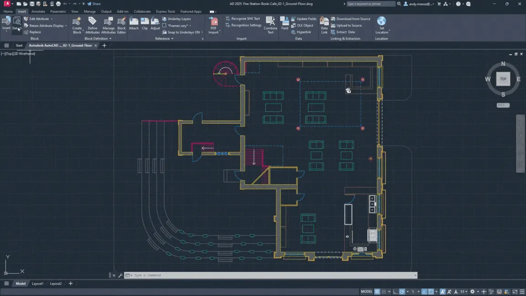Screen dimensions: 526x296
Task: Toggle grid display in status bar
Action: point(377,291)
